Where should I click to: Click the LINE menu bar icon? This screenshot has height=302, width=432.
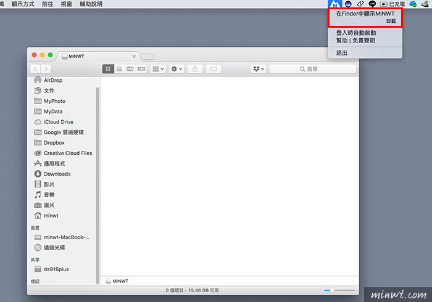[x=372, y=4]
